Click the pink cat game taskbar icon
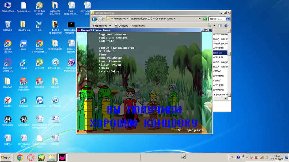Image resolution: width=289 pixels, height=162 pixels. [62, 158]
